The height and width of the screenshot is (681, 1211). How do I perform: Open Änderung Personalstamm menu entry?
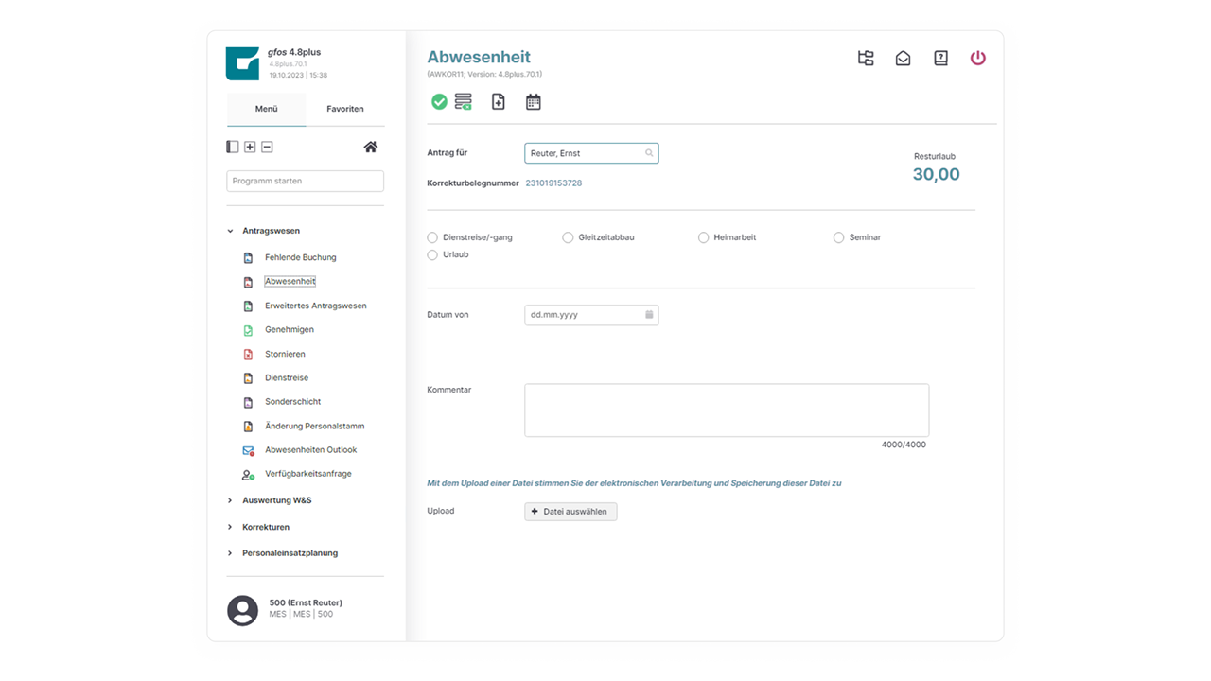point(315,426)
